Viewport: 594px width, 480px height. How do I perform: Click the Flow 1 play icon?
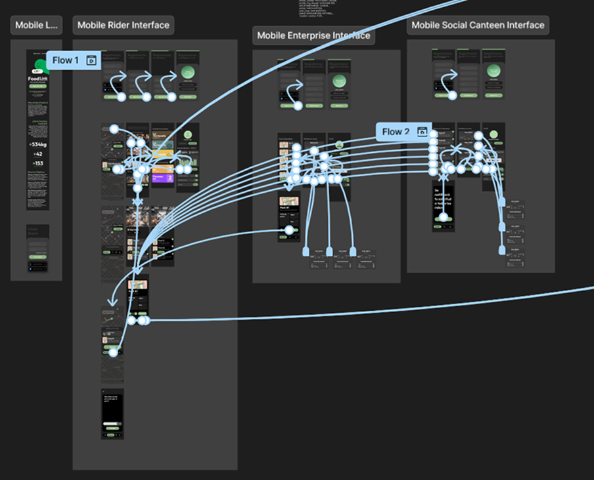click(x=92, y=60)
